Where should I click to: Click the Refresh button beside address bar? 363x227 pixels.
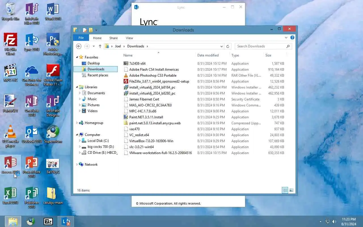(x=227, y=46)
